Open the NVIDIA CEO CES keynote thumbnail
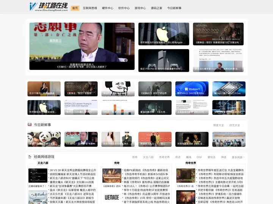 (81, 107)
